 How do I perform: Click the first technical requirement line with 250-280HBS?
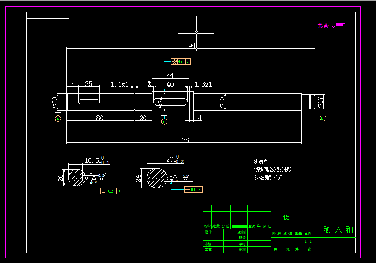272,170
